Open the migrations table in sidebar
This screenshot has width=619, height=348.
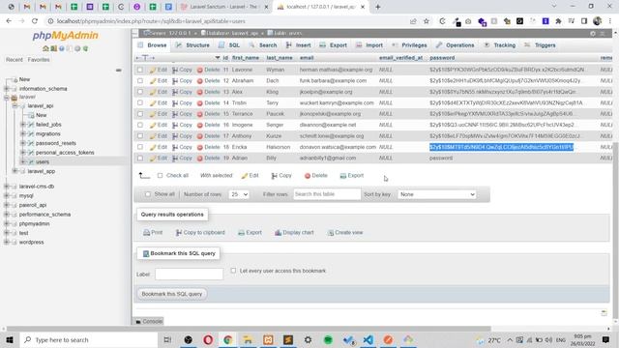click(x=47, y=133)
